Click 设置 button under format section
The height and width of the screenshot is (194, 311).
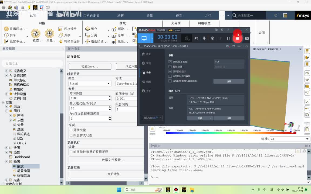229,118
